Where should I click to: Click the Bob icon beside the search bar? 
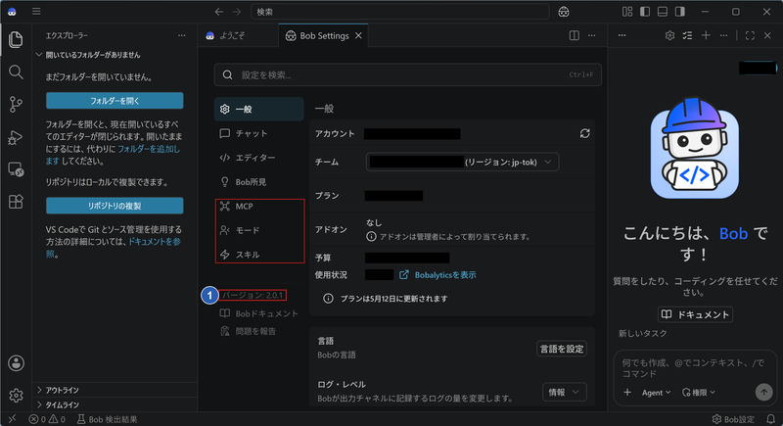pos(564,12)
